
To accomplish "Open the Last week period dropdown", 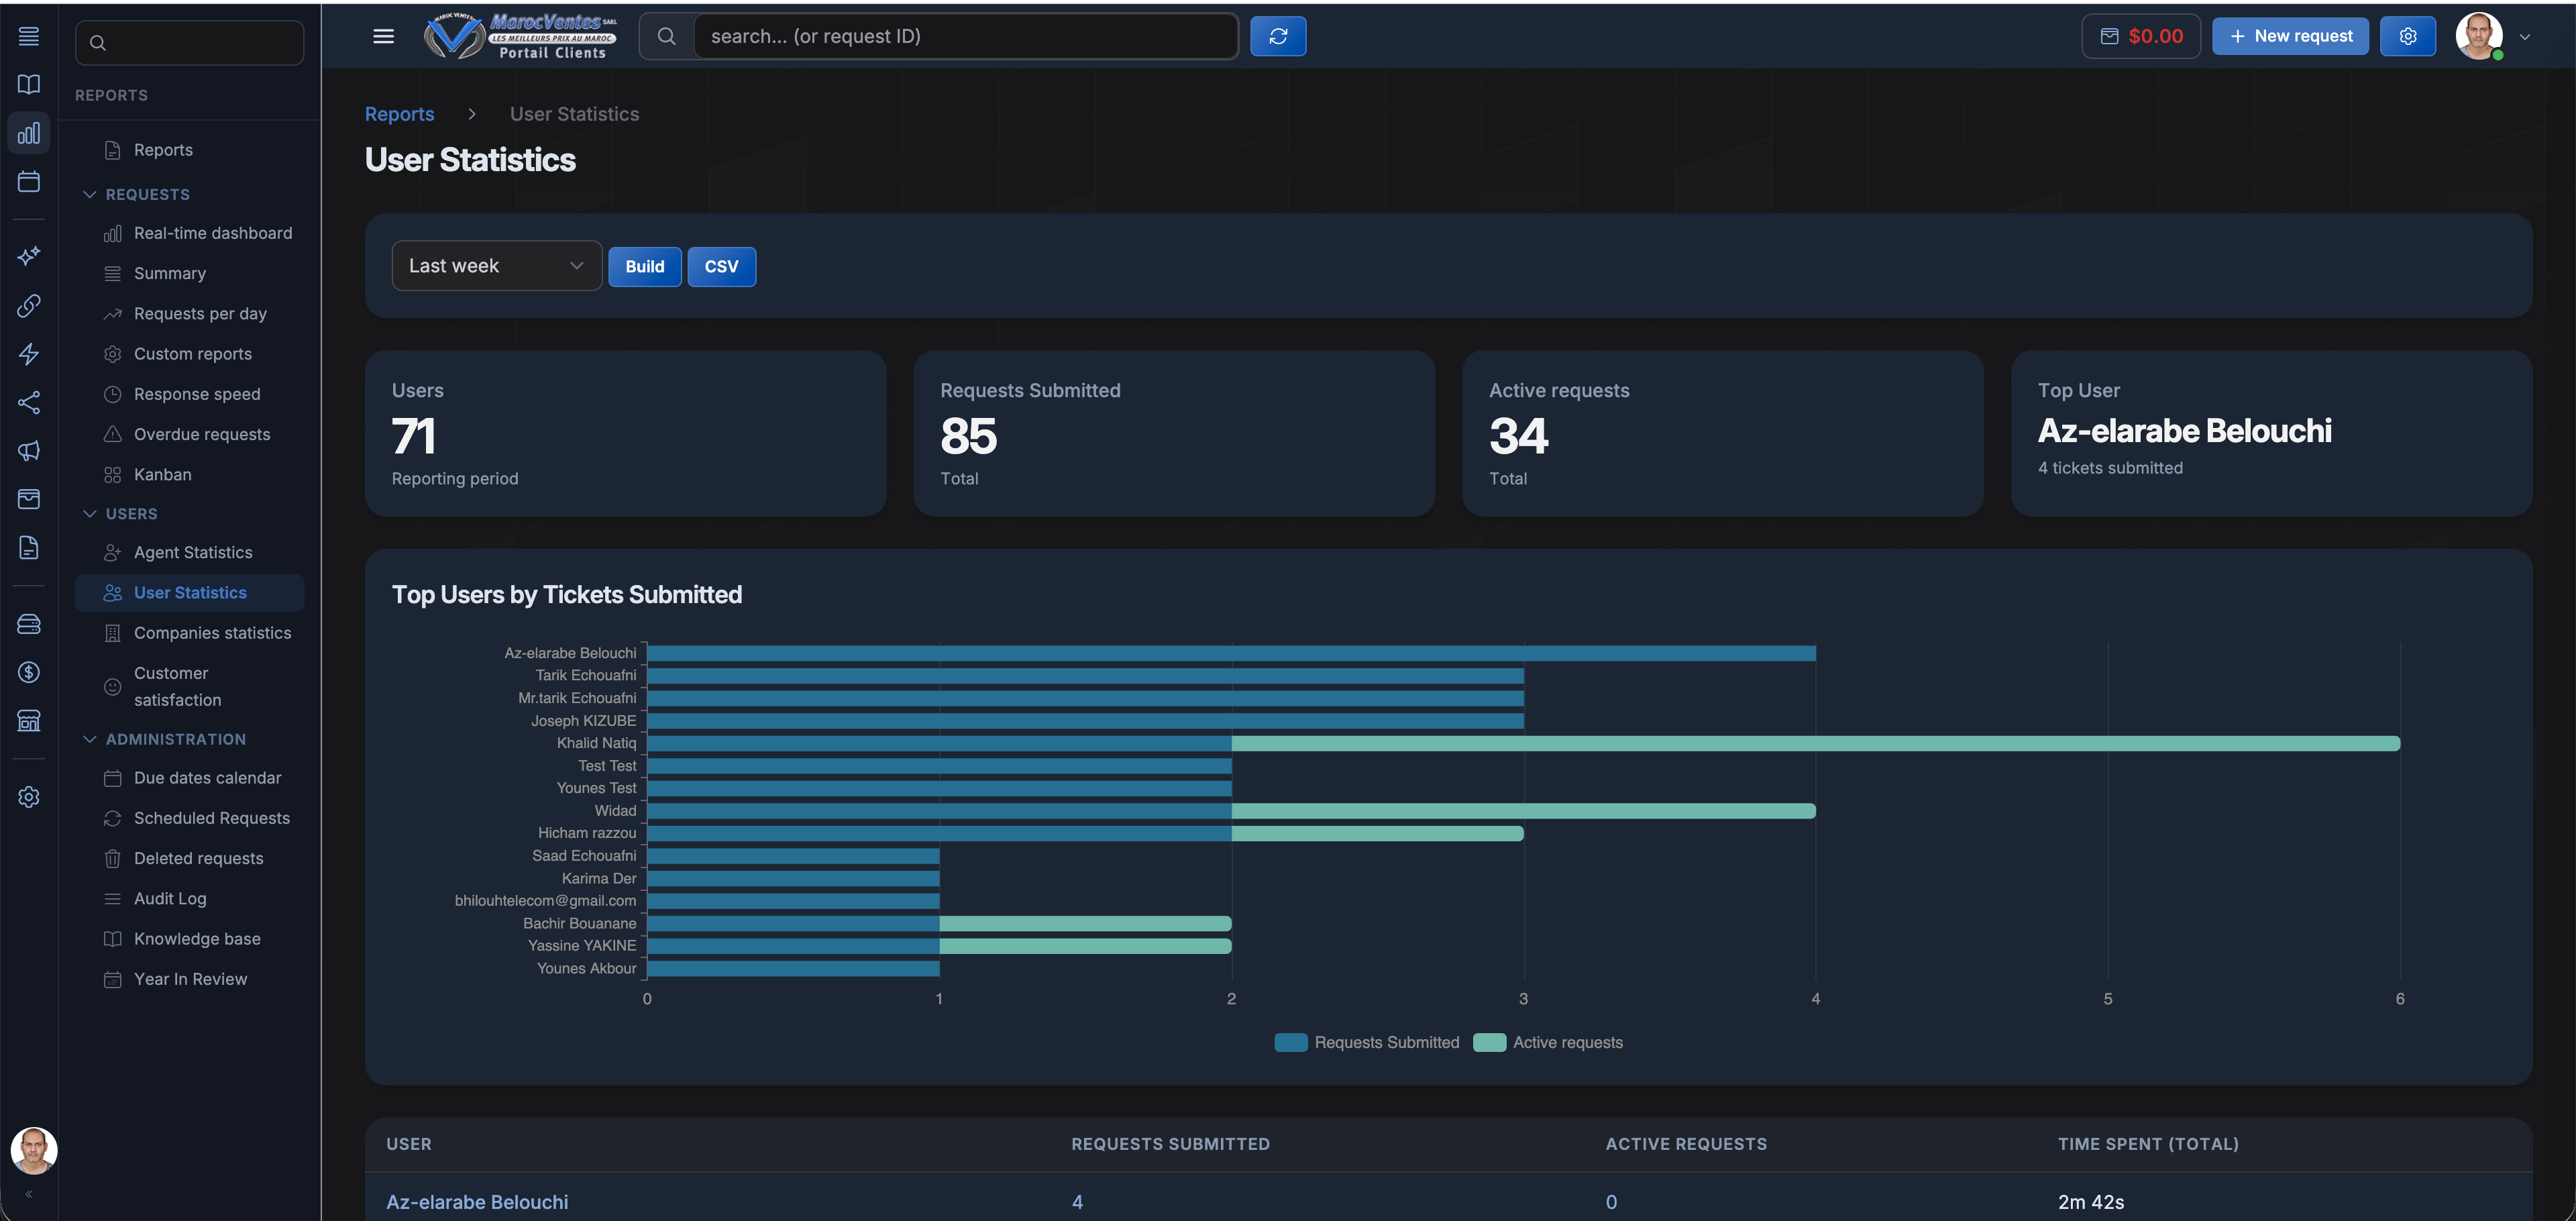I will [x=496, y=265].
